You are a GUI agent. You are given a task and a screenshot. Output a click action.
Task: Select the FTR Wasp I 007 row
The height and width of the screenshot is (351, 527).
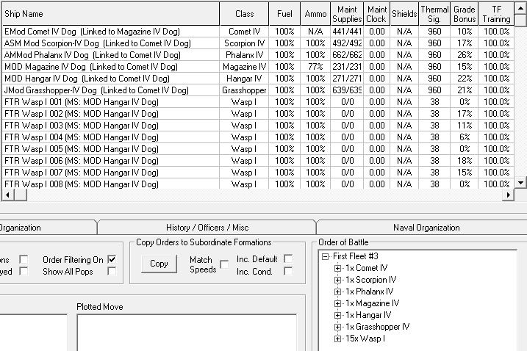click(x=258, y=173)
